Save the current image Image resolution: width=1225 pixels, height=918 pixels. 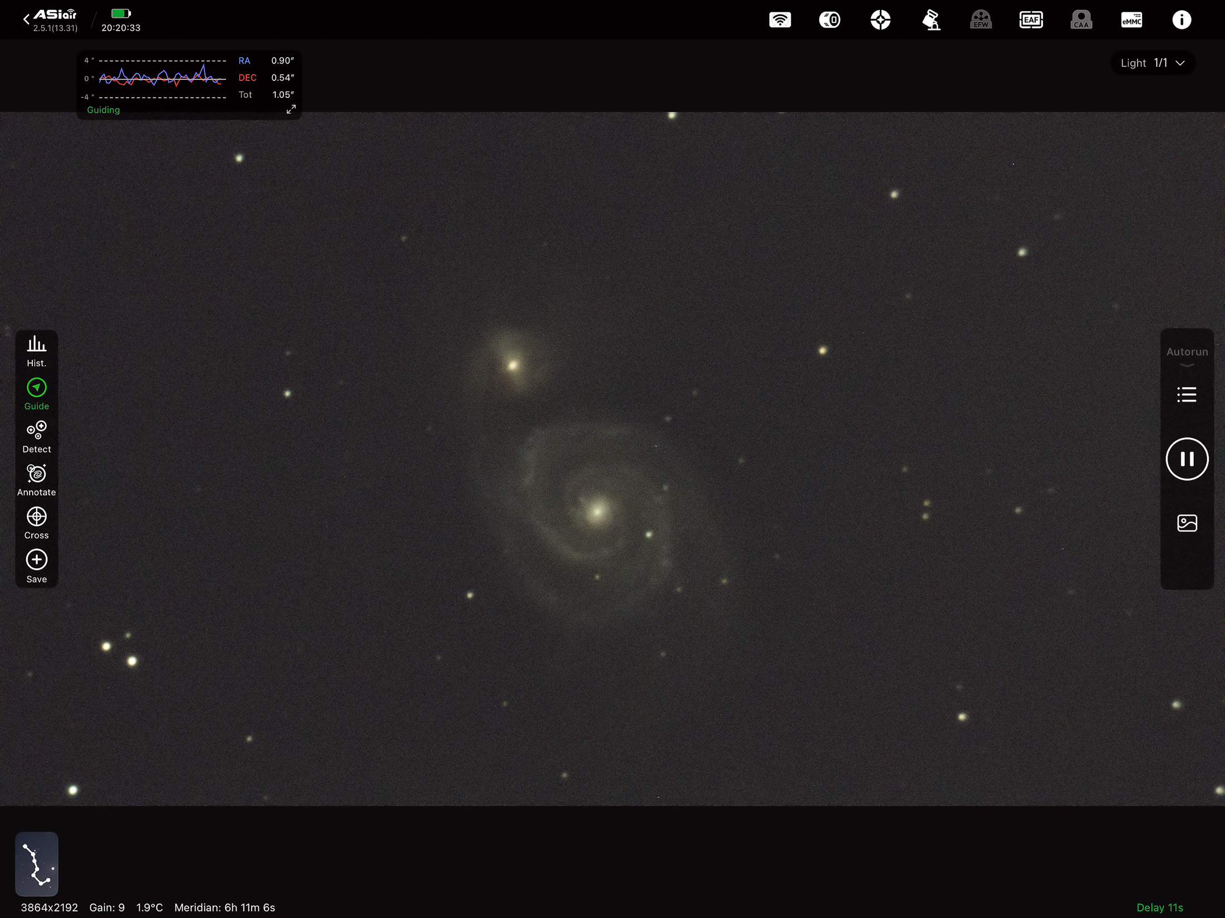pyautogui.click(x=37, y=566)
